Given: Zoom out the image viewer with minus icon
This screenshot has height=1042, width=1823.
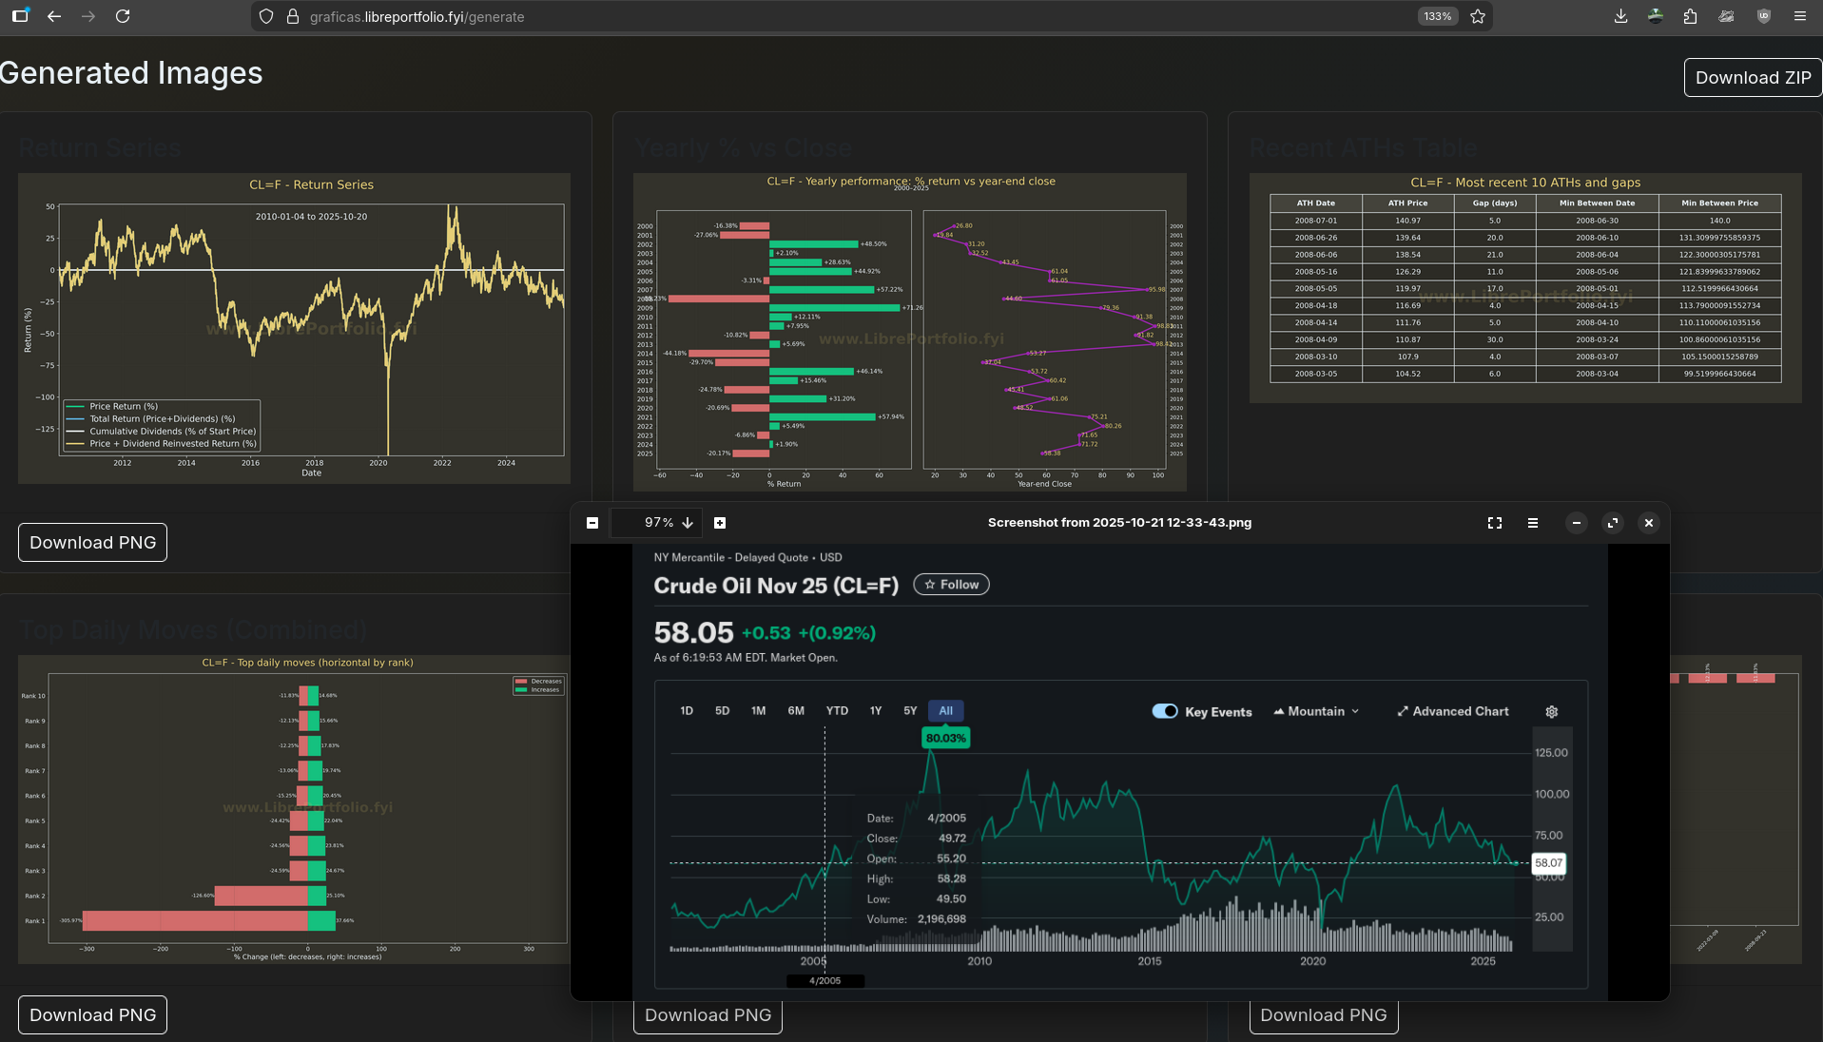Looking at the screenshot, I should (x=592, y=523).
